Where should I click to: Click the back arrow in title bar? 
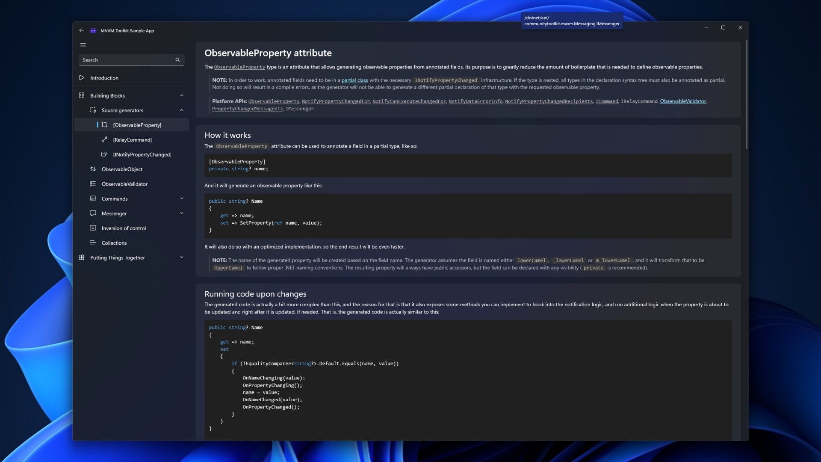click(x=81, y=30)
